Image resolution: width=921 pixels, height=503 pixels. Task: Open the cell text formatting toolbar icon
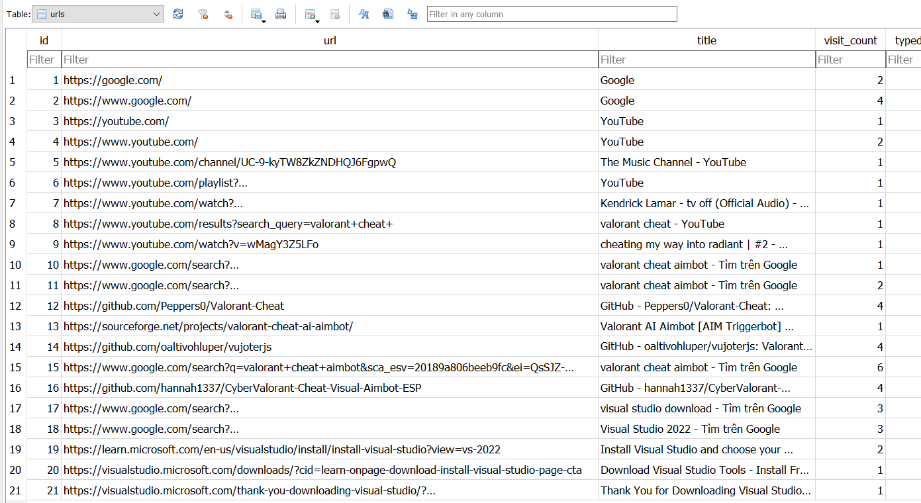(x=364, y=14)
